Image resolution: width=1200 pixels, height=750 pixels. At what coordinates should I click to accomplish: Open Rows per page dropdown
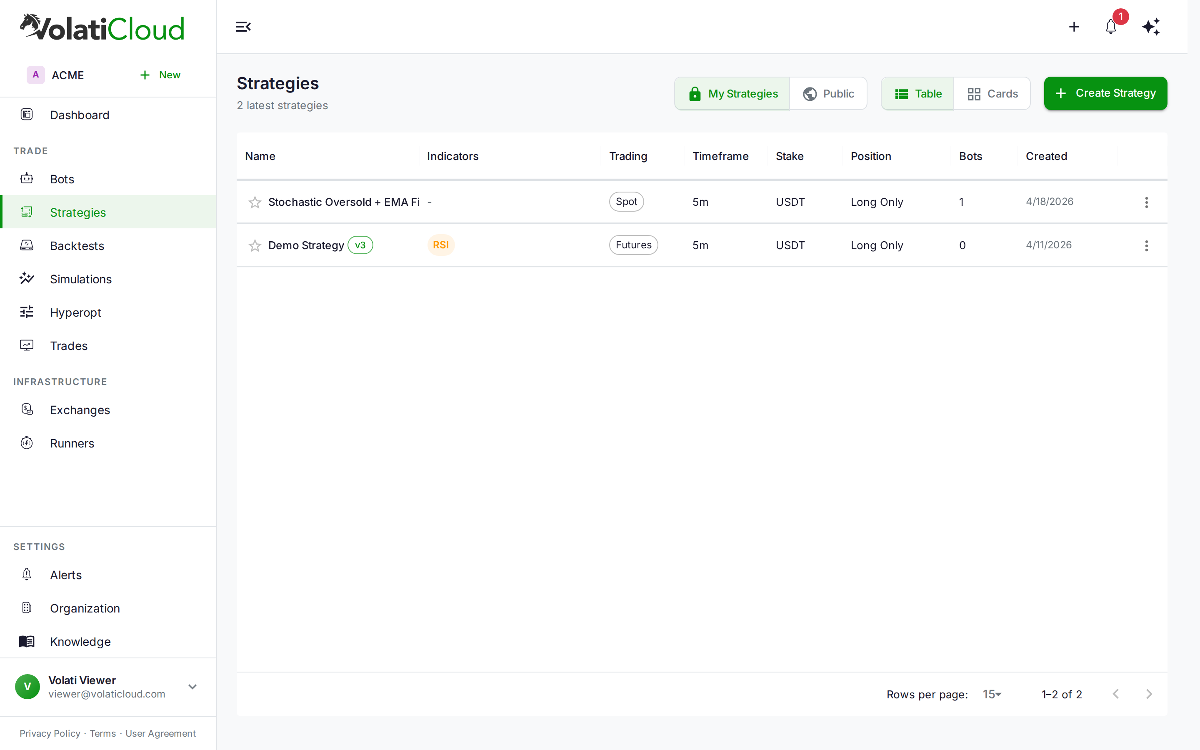click(992, 695)
